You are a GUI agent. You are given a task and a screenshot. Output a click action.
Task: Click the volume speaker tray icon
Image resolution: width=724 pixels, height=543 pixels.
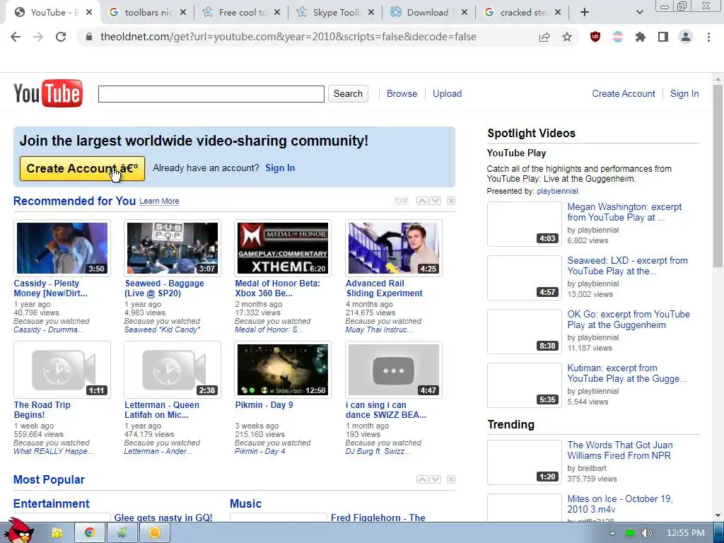pyautogui.click(x=647, y=533)
